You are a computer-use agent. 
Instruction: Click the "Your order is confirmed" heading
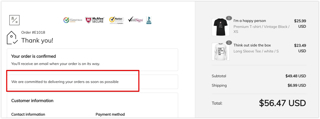33,56
